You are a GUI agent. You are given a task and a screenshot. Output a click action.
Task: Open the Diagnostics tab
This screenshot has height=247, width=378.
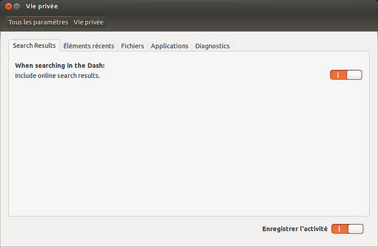pyautogui.click(x=212, y=46)
